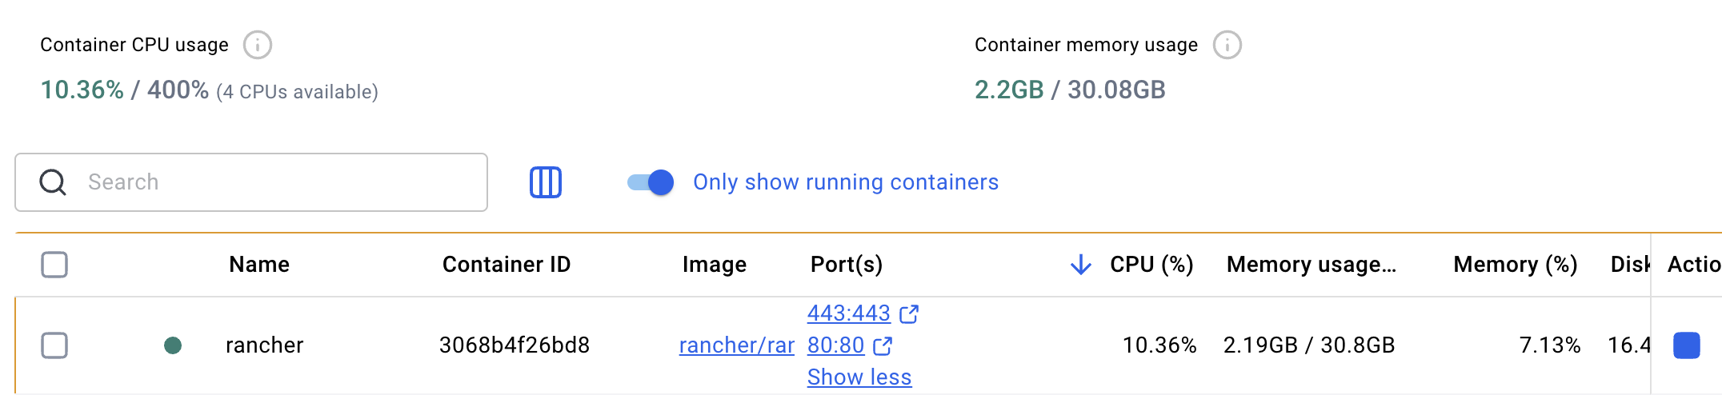Open the rancher/rar image link
The width and height of the screenshot is (1722, 395).
click(737, 345)
